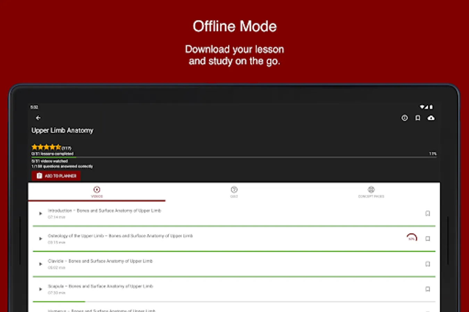Bookmark the Introduction lesson
This screenshot has width=469, height=312.
[428, 214]
